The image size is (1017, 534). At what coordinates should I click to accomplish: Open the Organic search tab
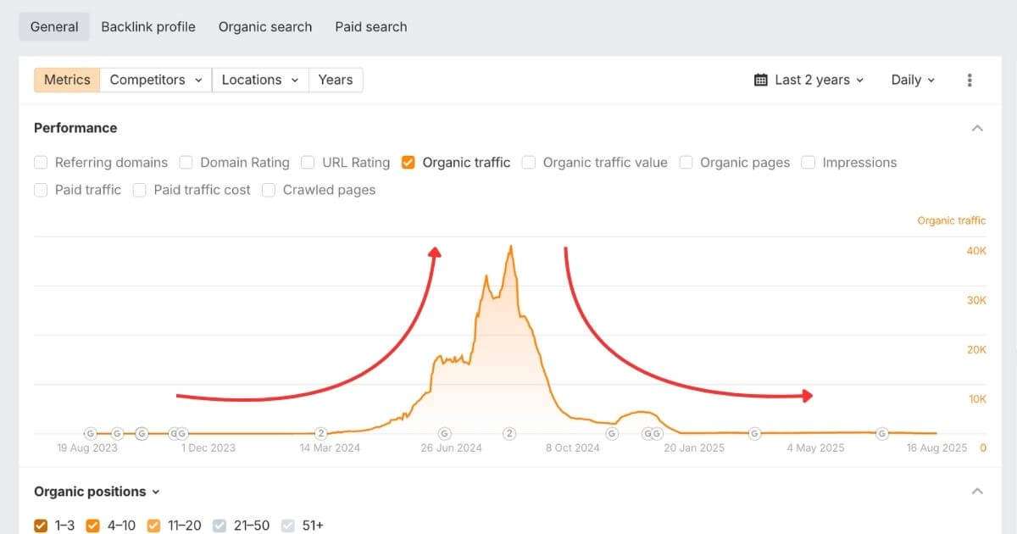click(x=264, y=26)
